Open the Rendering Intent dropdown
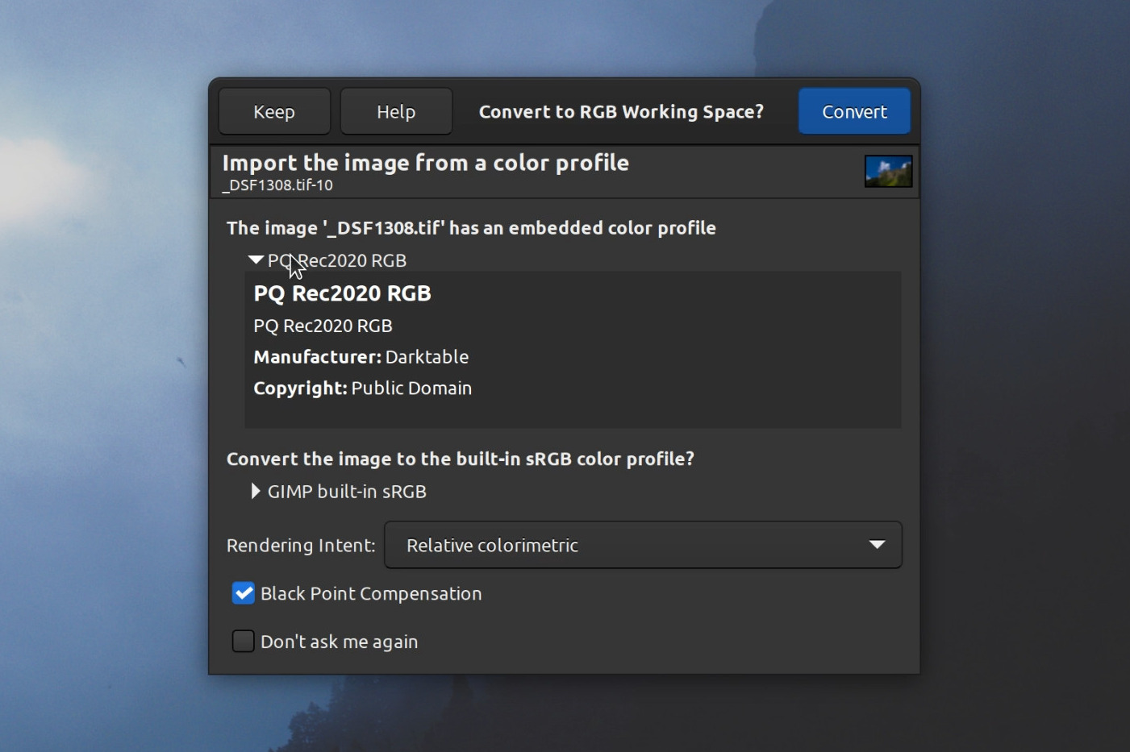 pos(643,545)
